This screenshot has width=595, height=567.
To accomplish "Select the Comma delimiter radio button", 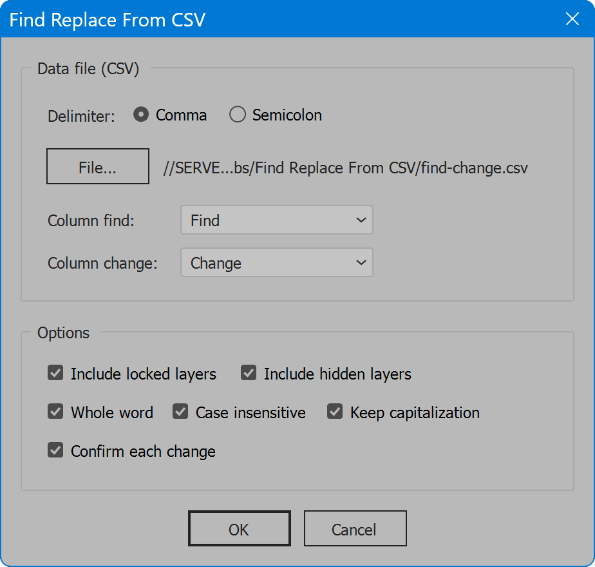I will (141, 114).
